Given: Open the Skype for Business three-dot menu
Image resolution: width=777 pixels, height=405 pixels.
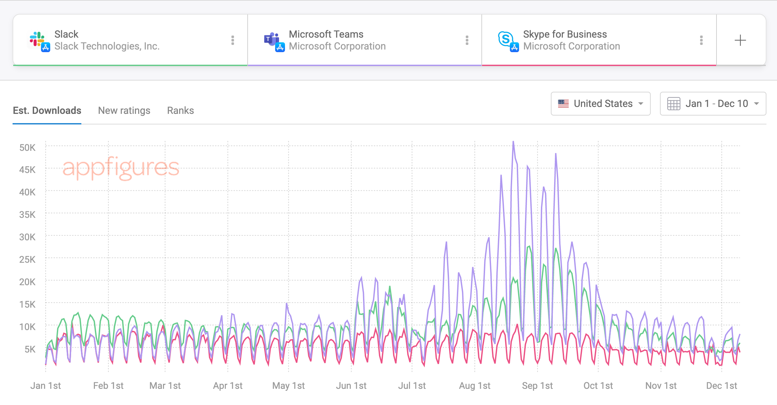Looking at the screenshot, I should [x=701, y=40].
